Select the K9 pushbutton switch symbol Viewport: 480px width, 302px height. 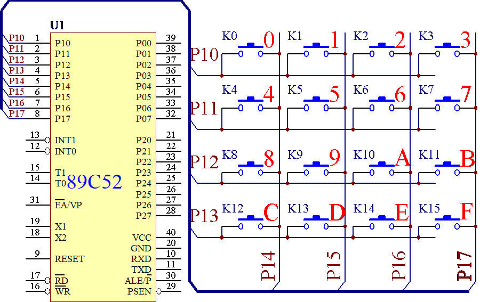(316, 169)
